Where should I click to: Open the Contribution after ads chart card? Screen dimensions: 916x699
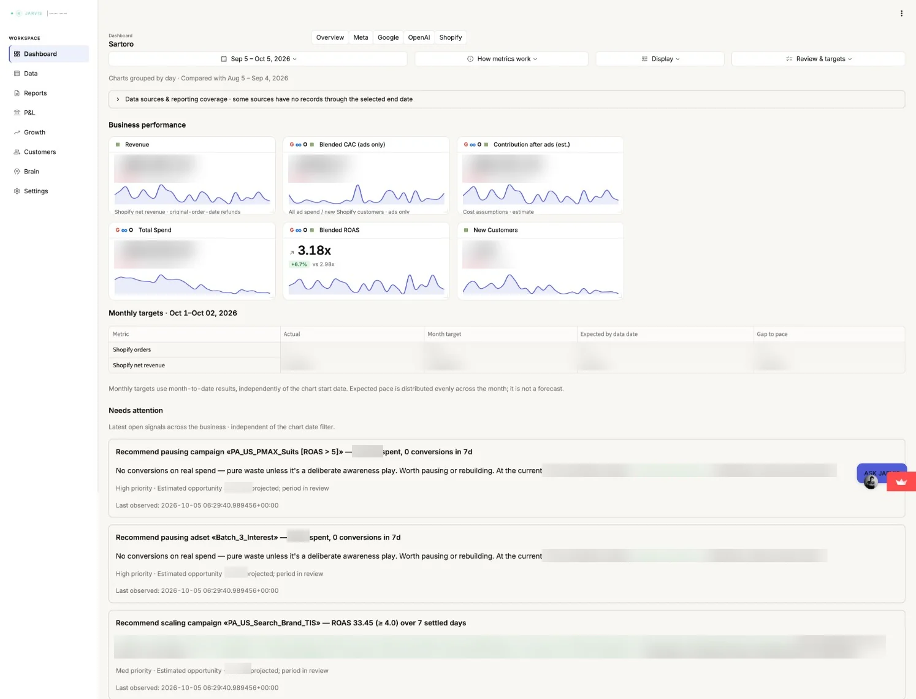coord(540,175)
